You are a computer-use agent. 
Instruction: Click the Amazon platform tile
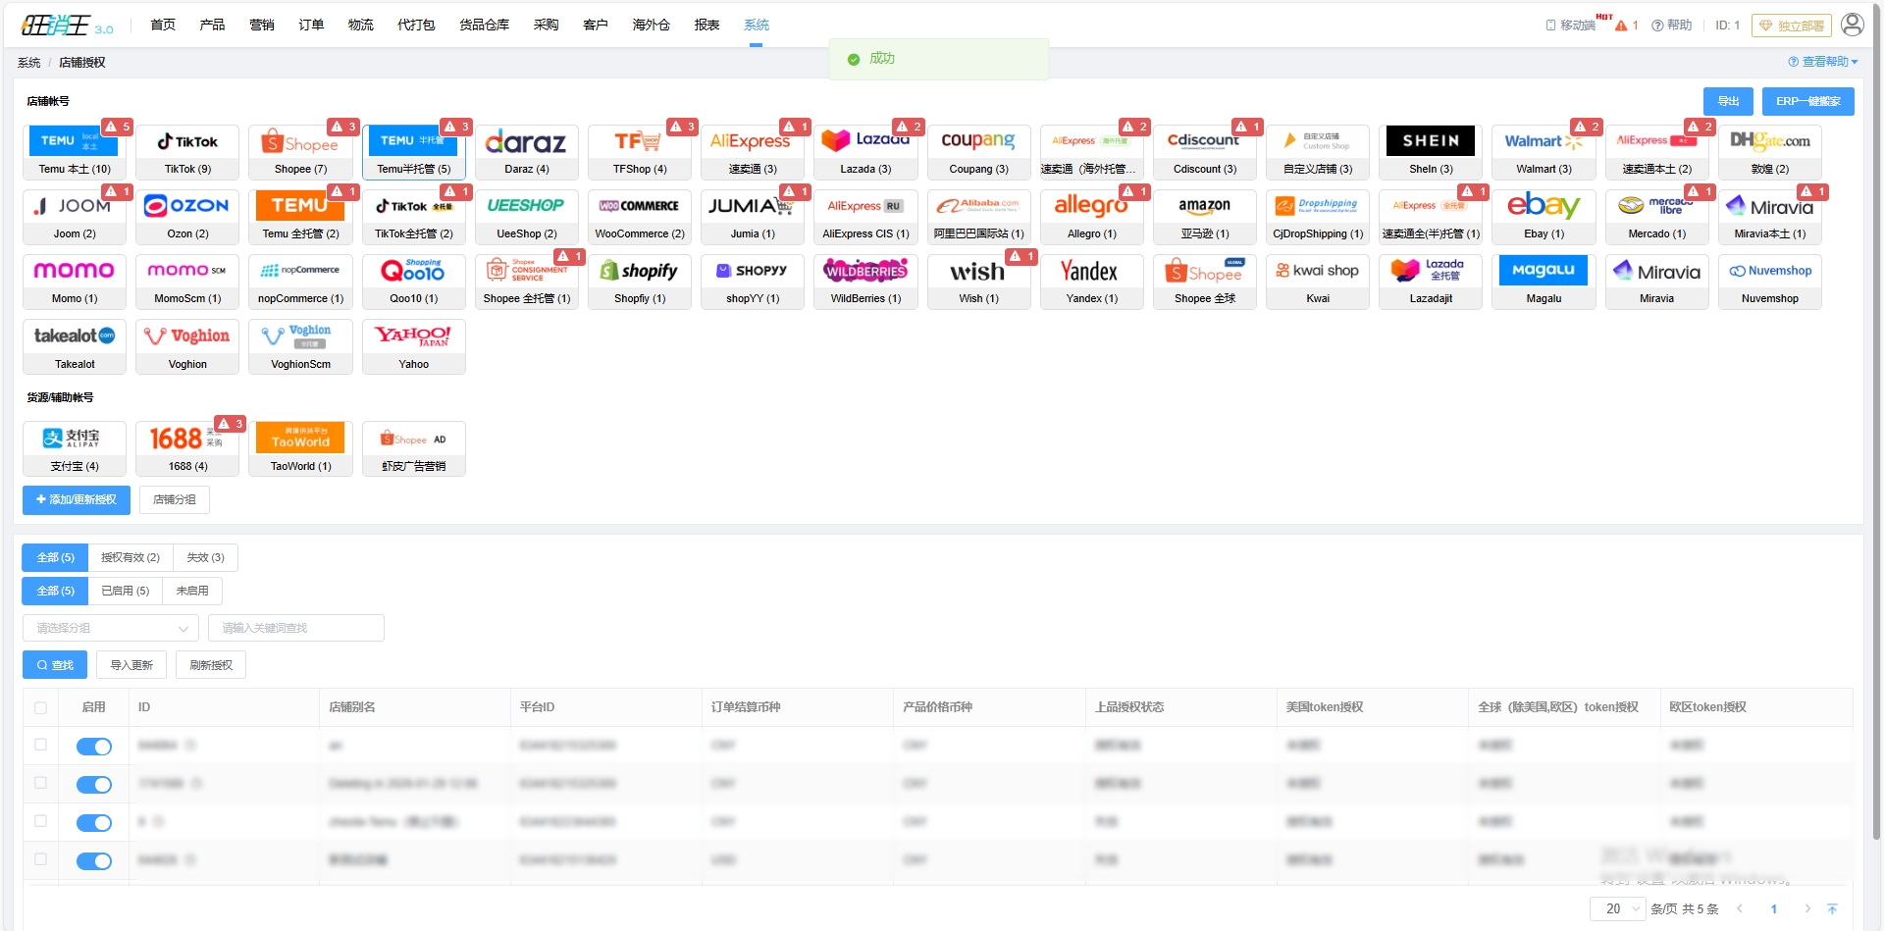pos(1204,216)
